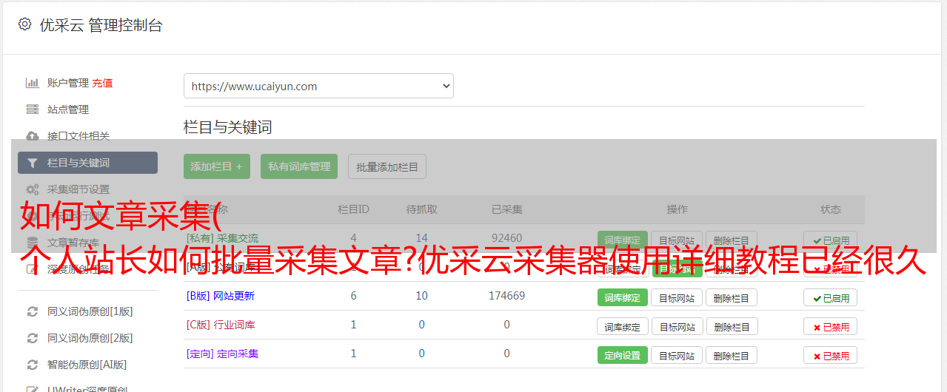
Task: Click the 已采集 value 92460
Action: pyautogui.click(x=506, y=238)
